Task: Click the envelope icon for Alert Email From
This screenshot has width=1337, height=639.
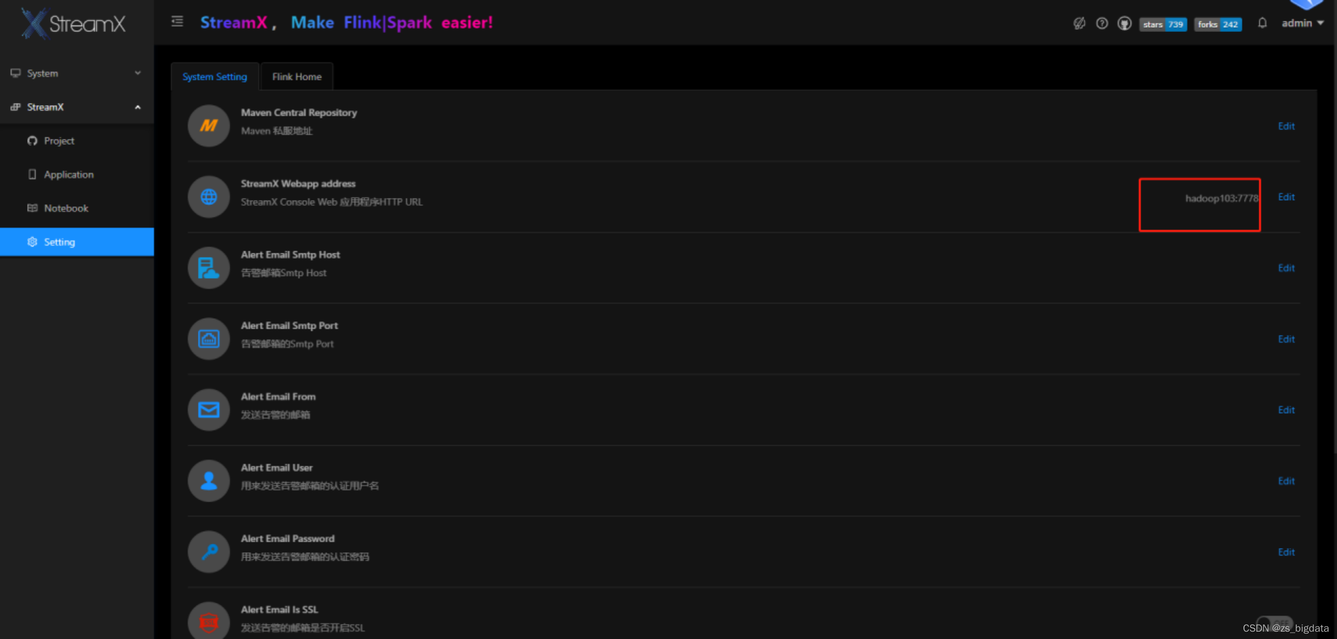Action: [208, 410]
